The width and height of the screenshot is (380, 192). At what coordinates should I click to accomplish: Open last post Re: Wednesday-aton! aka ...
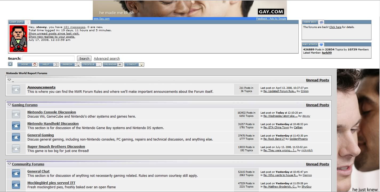point(280,116)
